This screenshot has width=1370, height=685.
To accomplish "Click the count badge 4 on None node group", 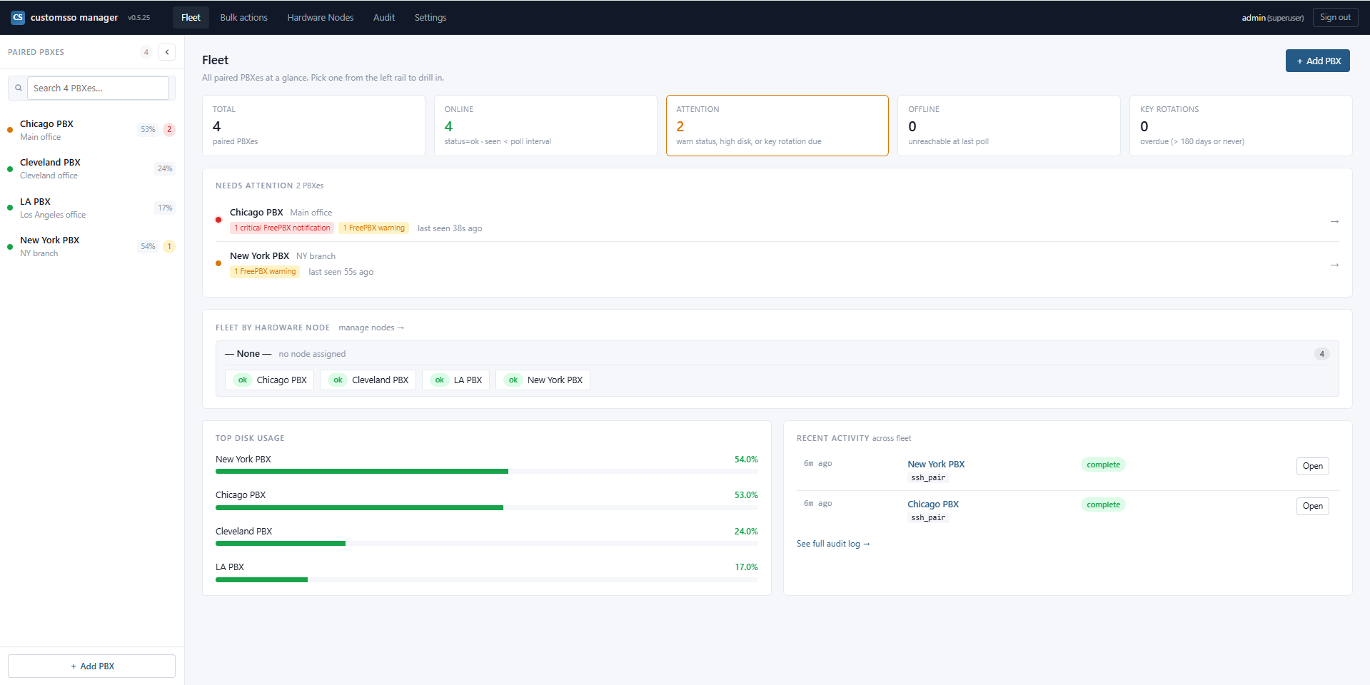I will coord(1321,354).
